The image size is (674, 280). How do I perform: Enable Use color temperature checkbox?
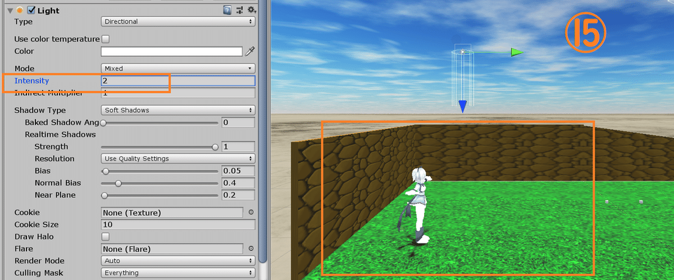click(x=105, y=39)
